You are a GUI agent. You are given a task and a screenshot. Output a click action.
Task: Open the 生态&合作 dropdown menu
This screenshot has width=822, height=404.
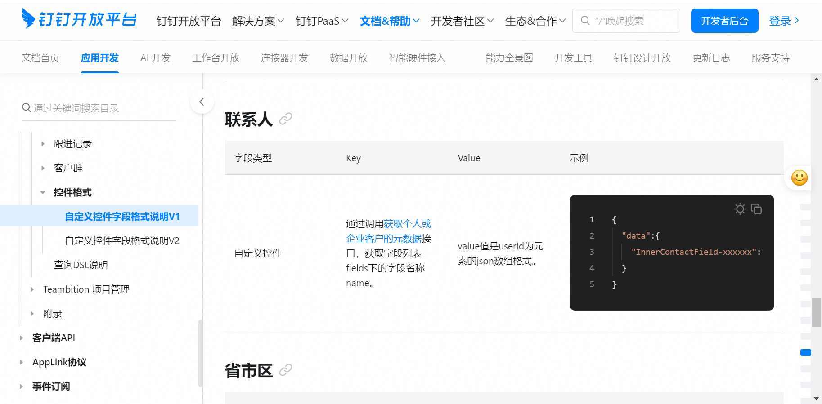tap(535, 21)
